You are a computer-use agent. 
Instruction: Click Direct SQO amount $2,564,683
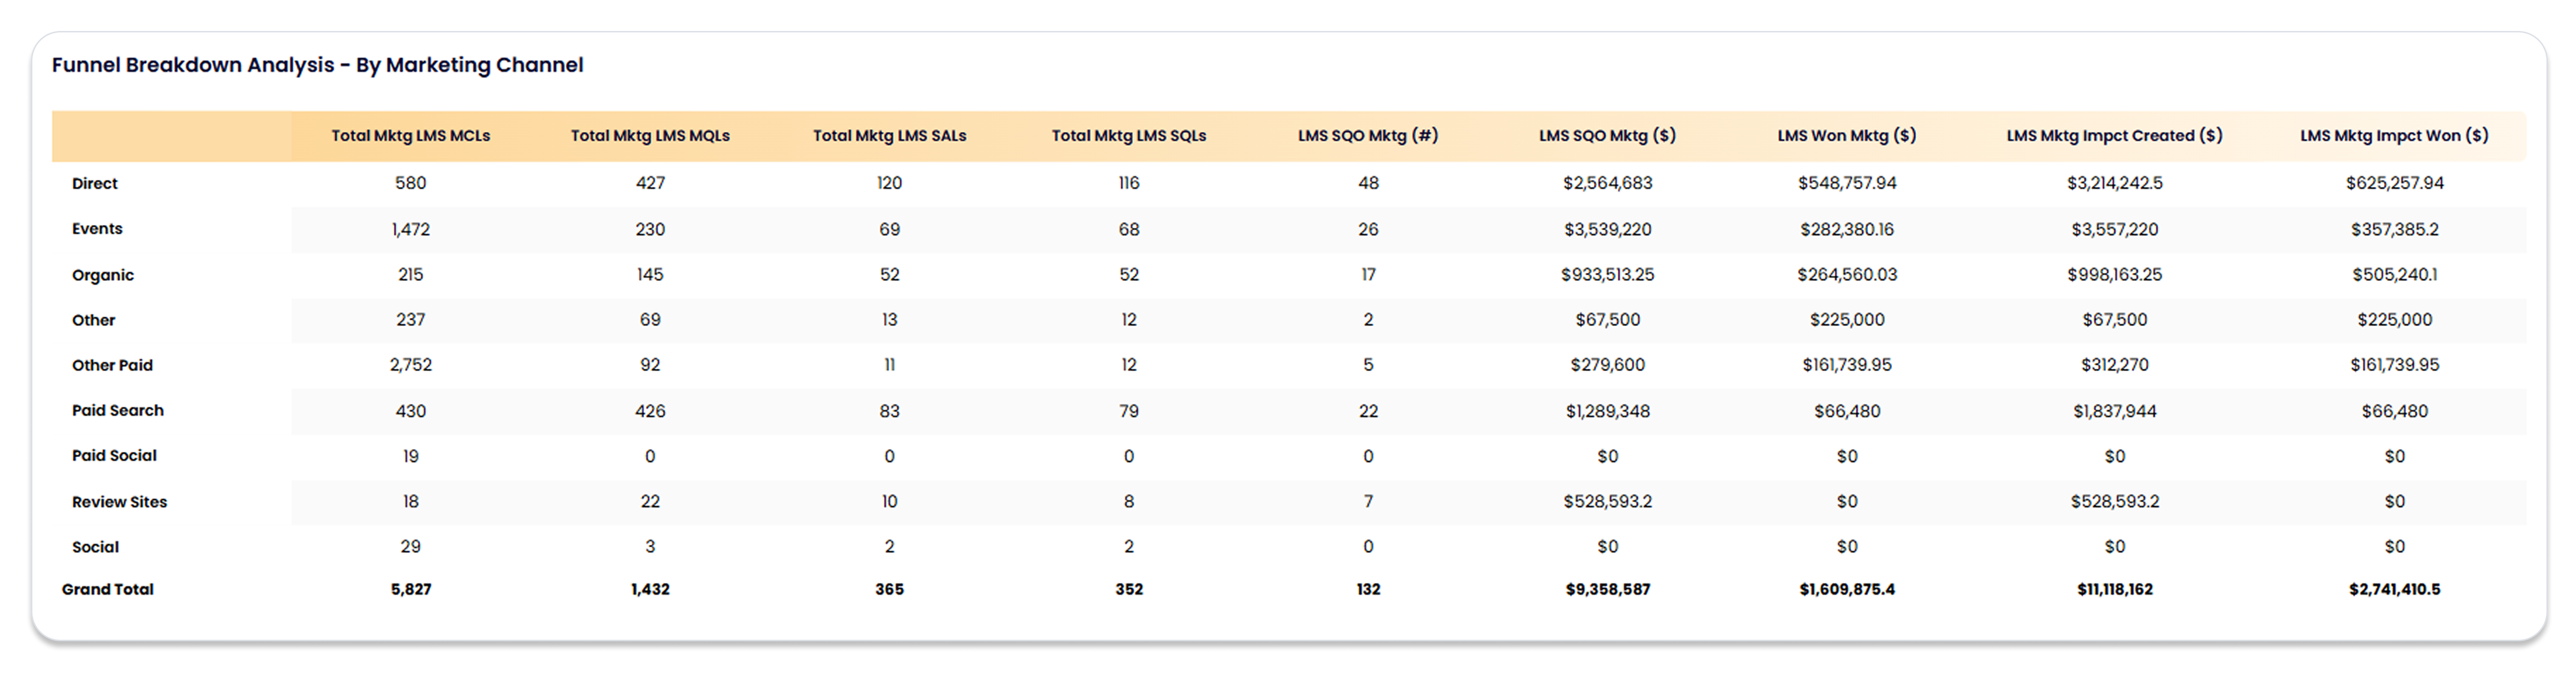(1607, 183)
